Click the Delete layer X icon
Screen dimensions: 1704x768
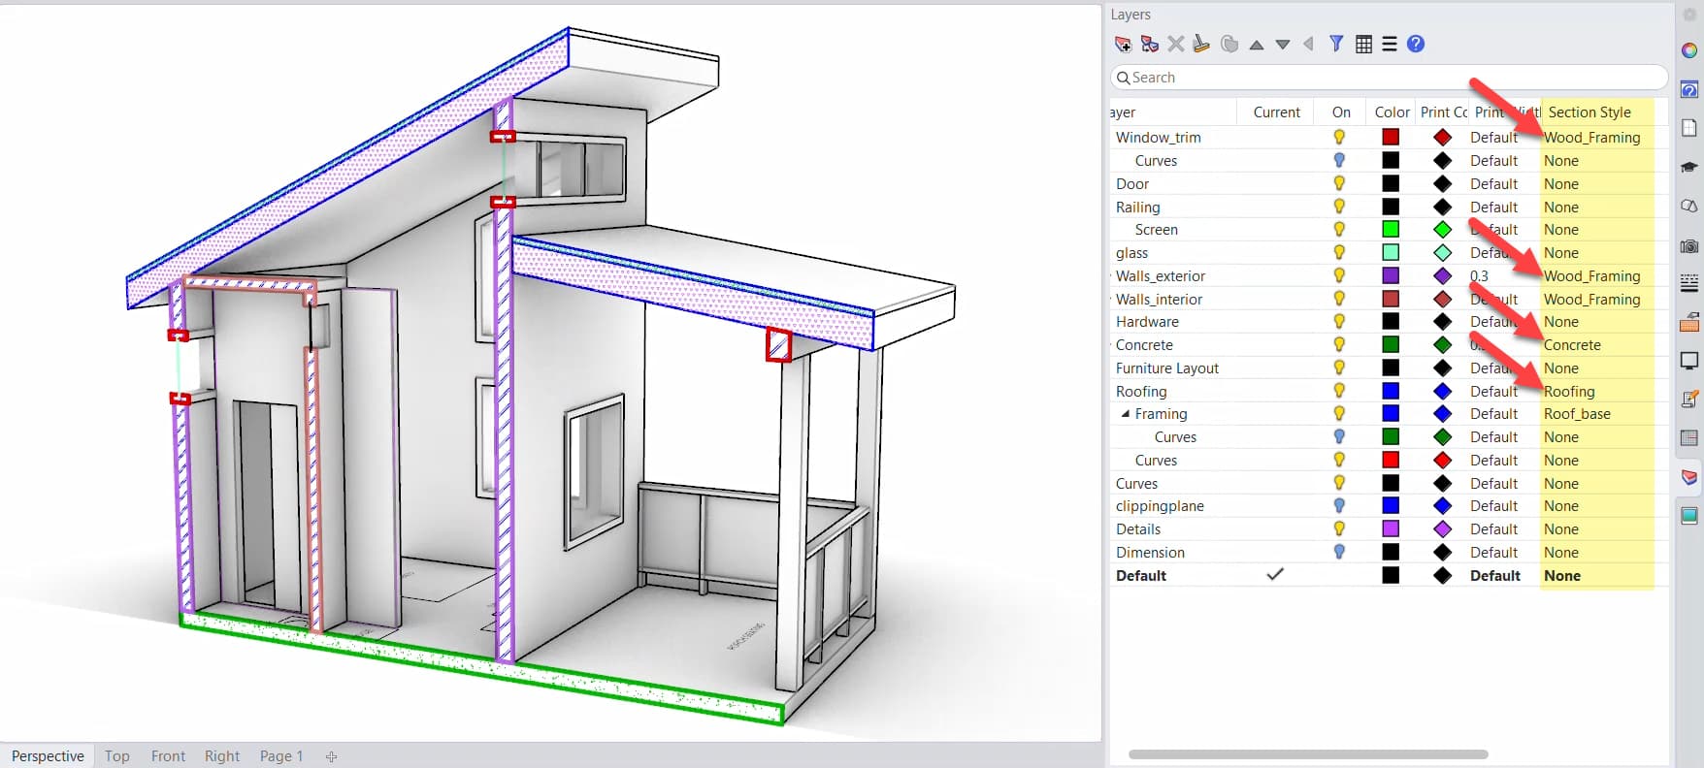[1175, 44]
